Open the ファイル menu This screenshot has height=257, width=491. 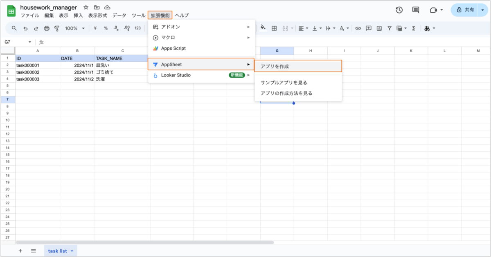tap(30, 16)
